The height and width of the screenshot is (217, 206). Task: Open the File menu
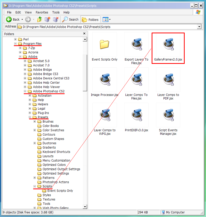[9, 12]
